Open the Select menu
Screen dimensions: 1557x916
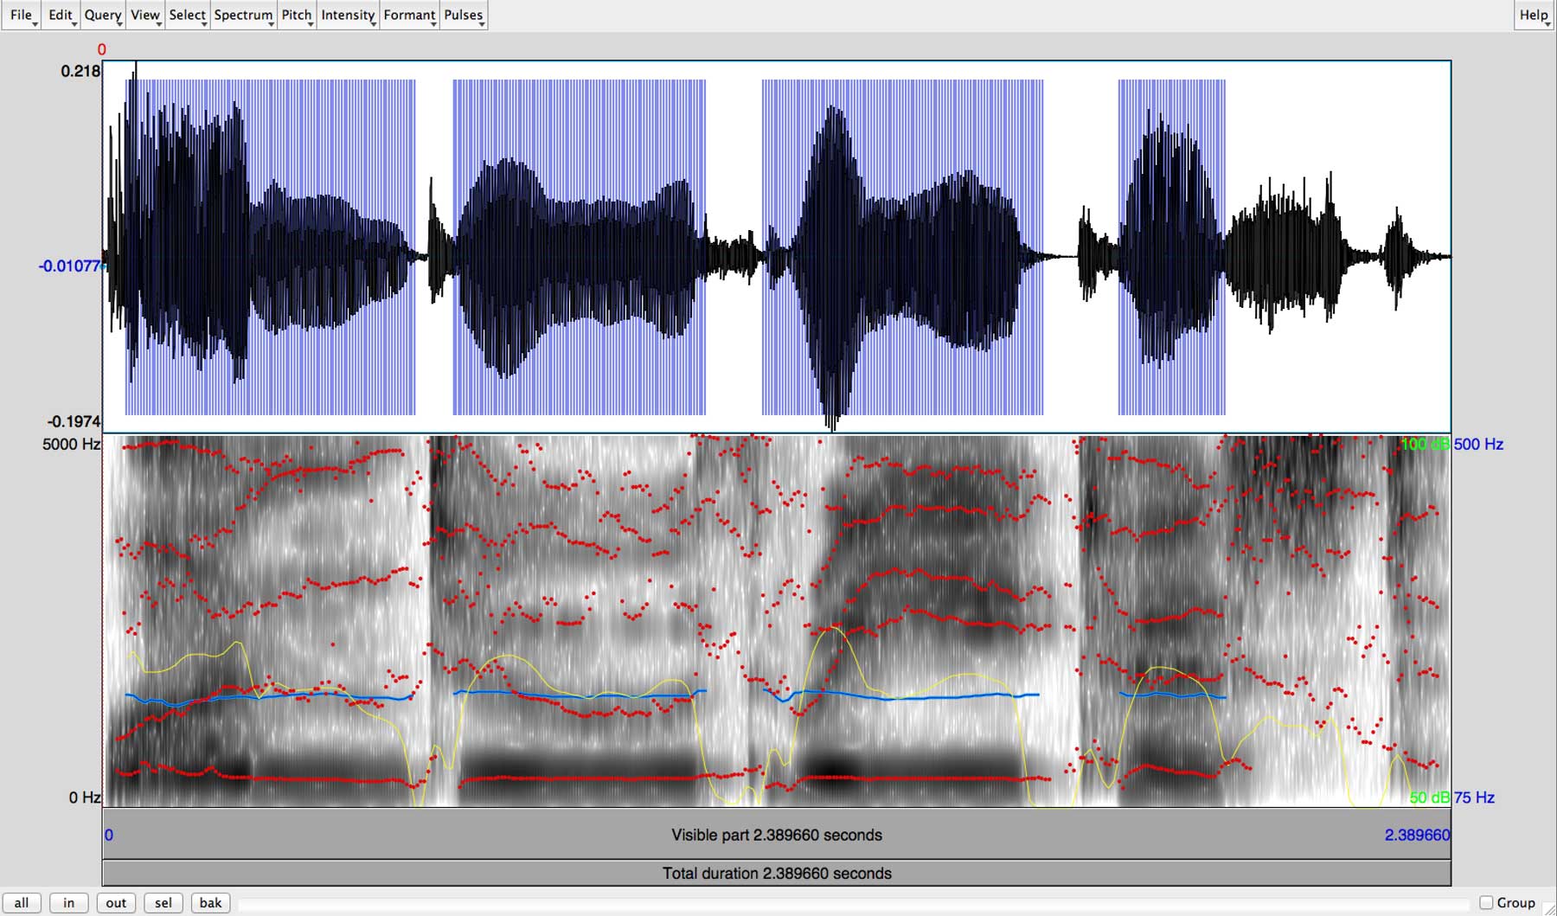click(x=188, y=16)
